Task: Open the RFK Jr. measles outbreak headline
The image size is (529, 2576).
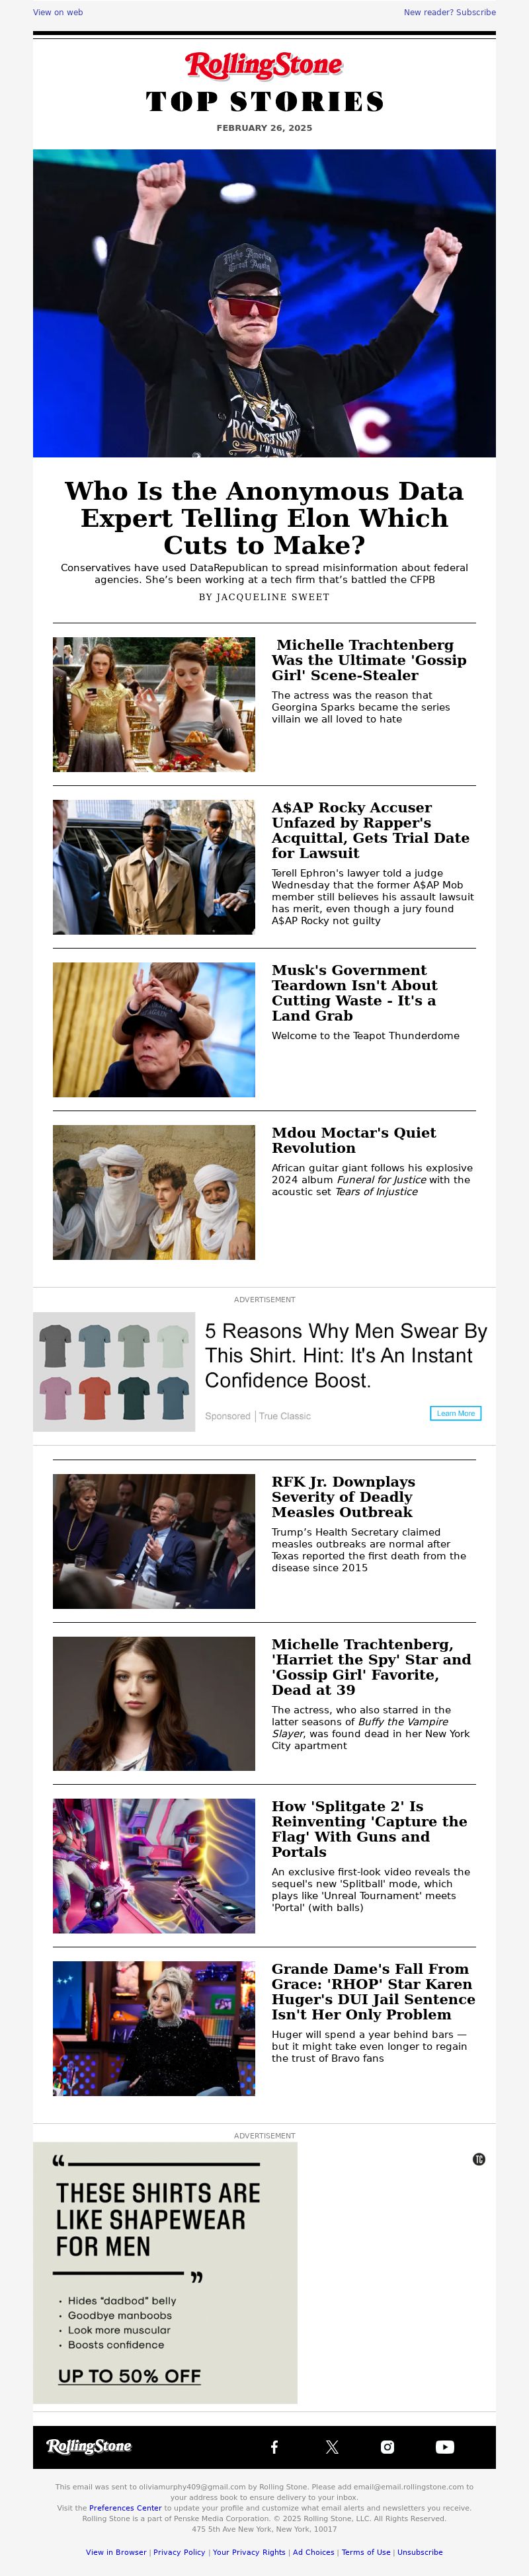Action: pyautogui.click(x=343, y=1497)
